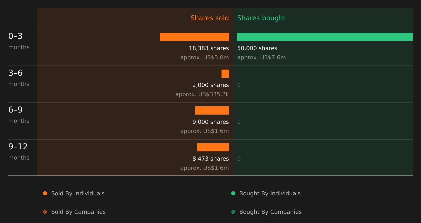
Task: Select the Bought By Companies legend label
Action: coord(270,212)
